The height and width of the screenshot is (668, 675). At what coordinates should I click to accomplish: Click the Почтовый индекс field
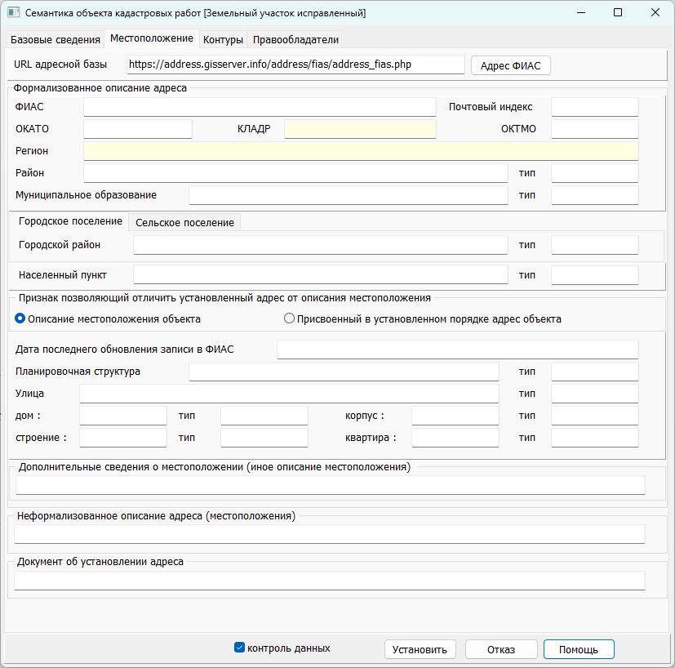pyautogui.click(x=594, y=107)
